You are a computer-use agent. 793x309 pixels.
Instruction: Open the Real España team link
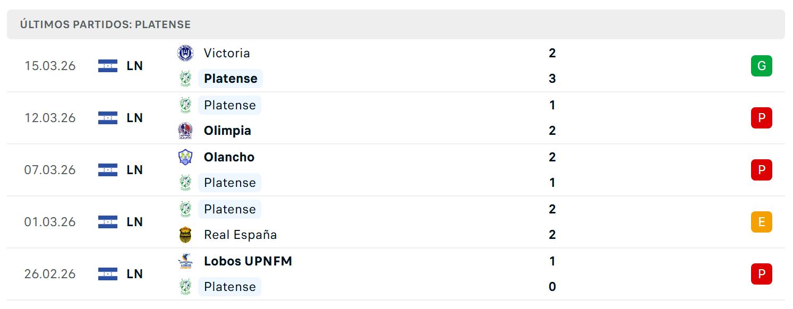[x=240, y=235]
